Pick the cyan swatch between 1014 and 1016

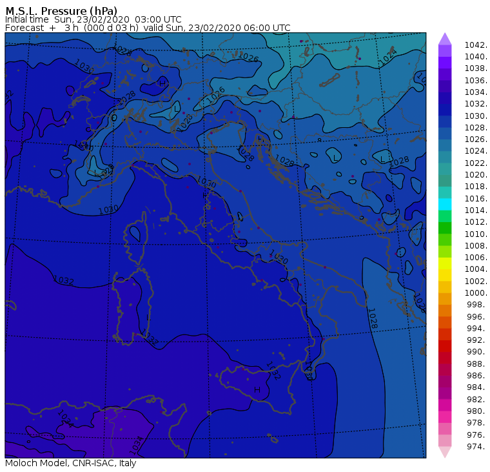(x=445, y=205)
